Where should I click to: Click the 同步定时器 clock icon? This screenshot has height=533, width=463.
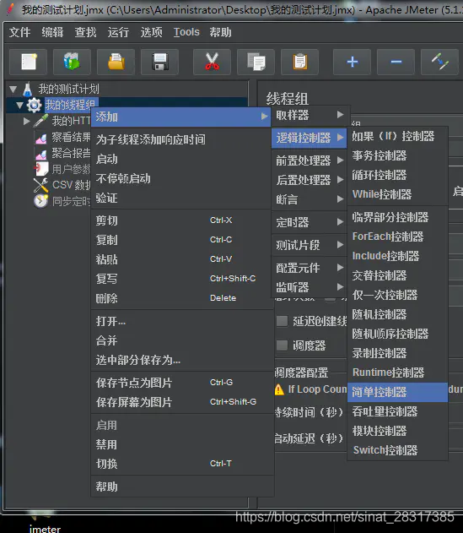coord(41,201)
